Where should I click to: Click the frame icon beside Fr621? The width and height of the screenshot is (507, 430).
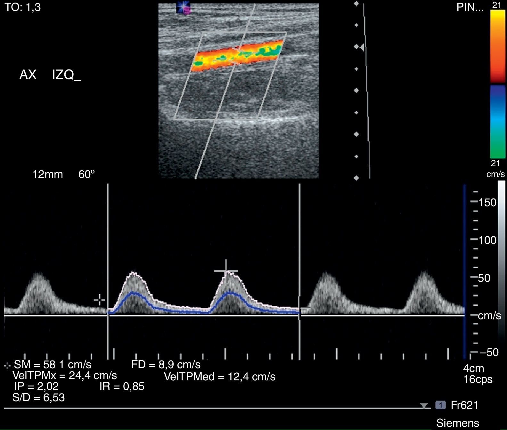[x=440, y=405]
